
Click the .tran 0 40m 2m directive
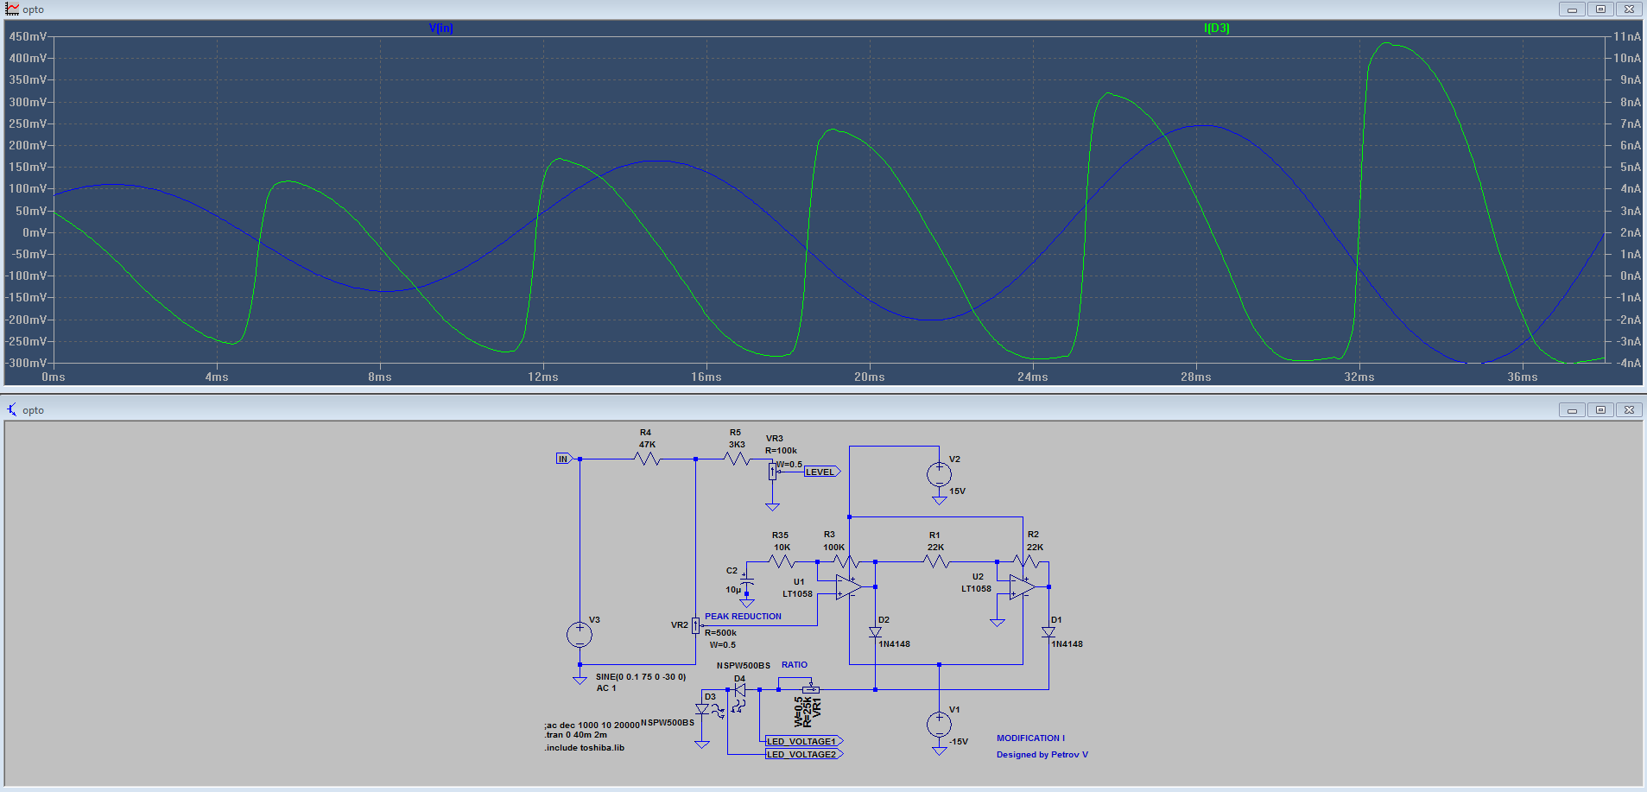577,735
